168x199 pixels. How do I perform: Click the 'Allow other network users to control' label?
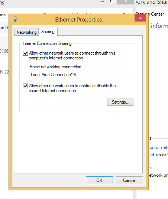click(72, 88)
